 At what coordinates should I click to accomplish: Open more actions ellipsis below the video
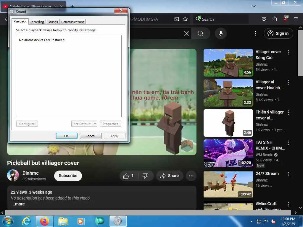point(191,176)
